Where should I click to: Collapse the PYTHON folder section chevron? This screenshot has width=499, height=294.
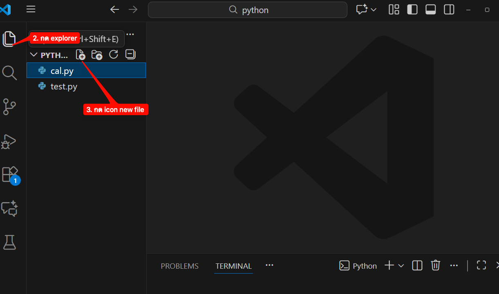point(34,55)
